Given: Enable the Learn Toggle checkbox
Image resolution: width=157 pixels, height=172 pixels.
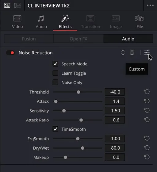Looking at the screenshot, I should (56, 73).
